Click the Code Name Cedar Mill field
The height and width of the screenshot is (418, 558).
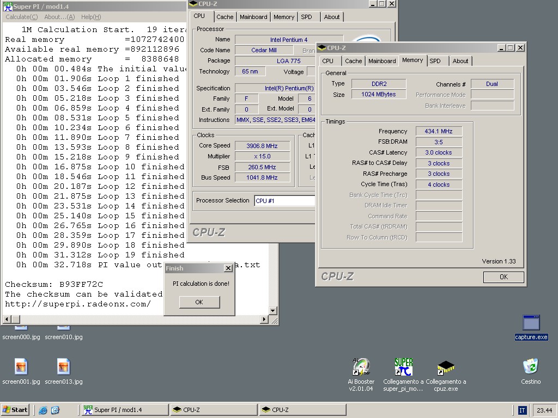264,50
